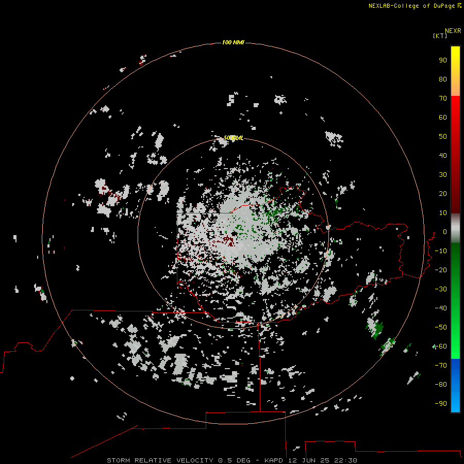Pick the dark green color bar segment
The image size is (464, 464).
point(455,257)
